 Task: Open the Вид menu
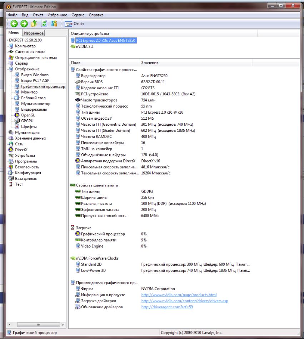[25, 15]
